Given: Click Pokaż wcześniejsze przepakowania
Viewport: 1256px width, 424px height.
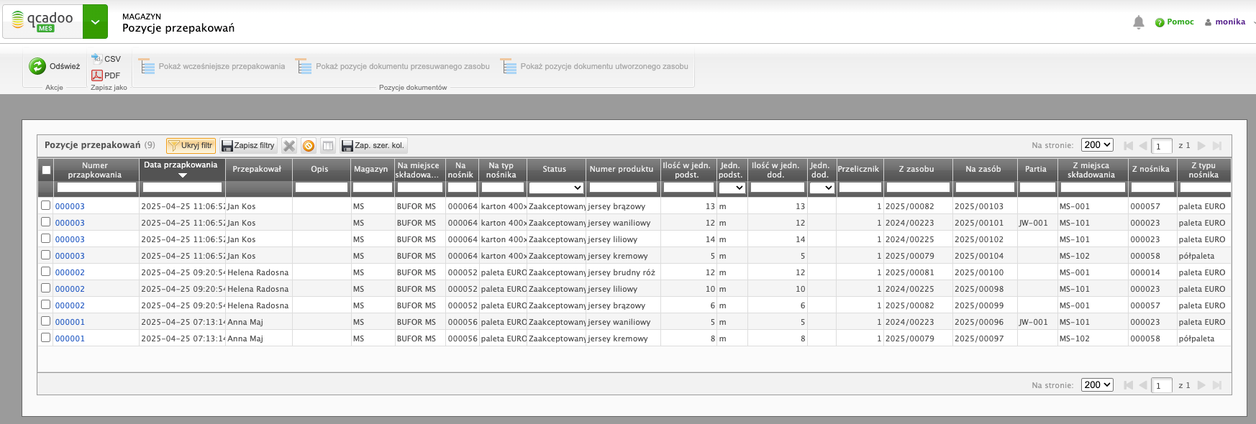Looking at the screenshot, I should pos(213,67).
